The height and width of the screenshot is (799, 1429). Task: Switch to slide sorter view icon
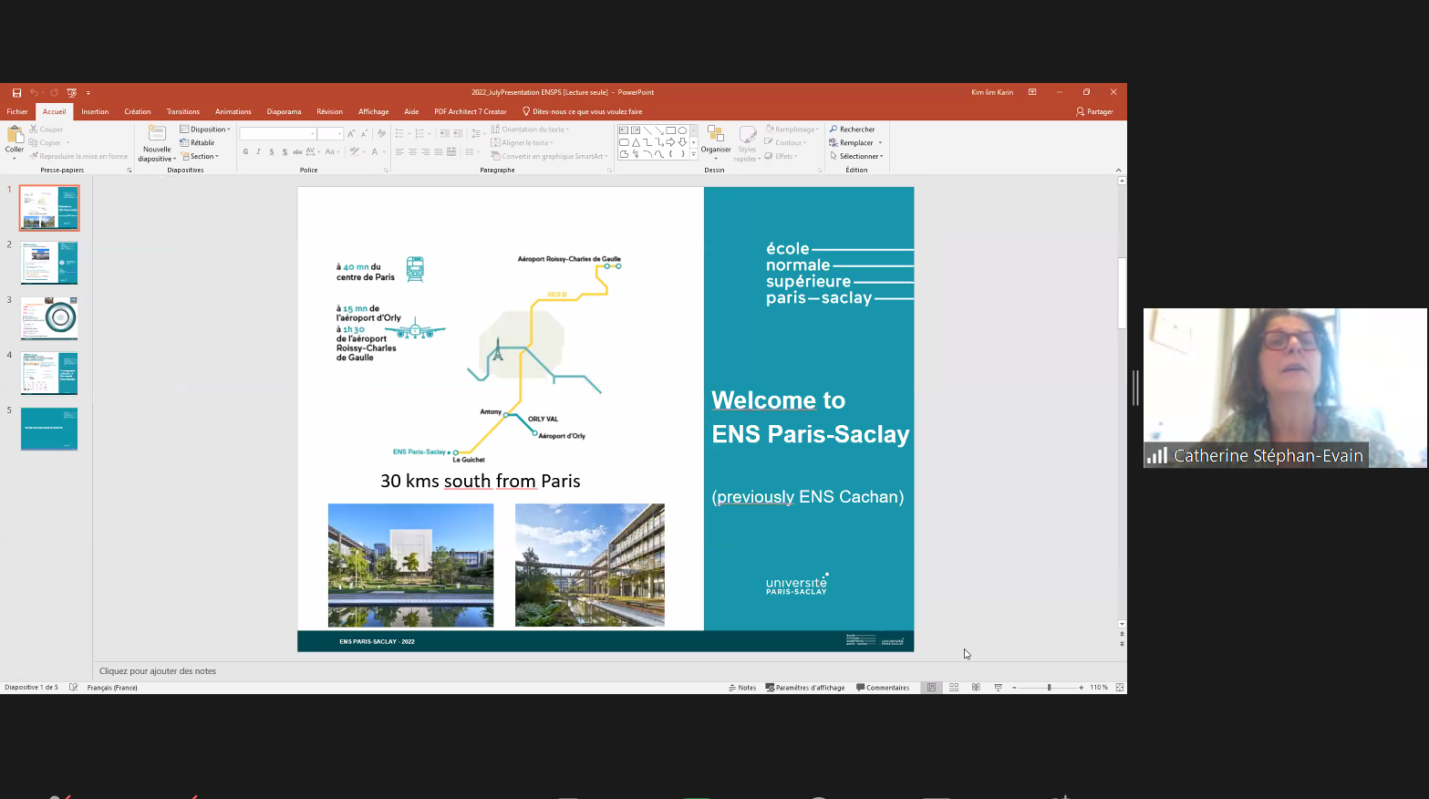coord(954,688)
